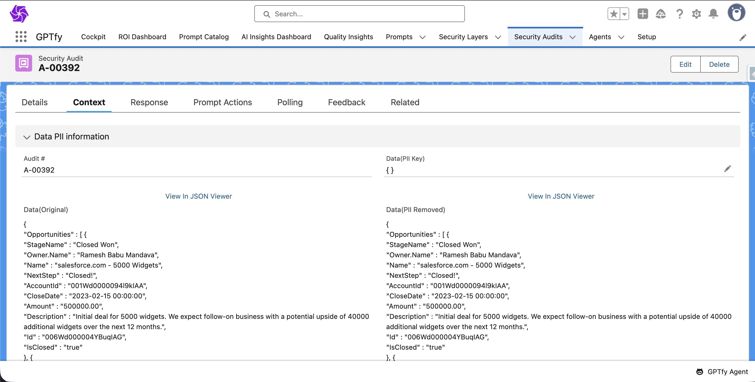This screenshot has width=755, height=382.
Task: Open the help question mark icon
Action: pyautogui.click(x=679, y=14)
